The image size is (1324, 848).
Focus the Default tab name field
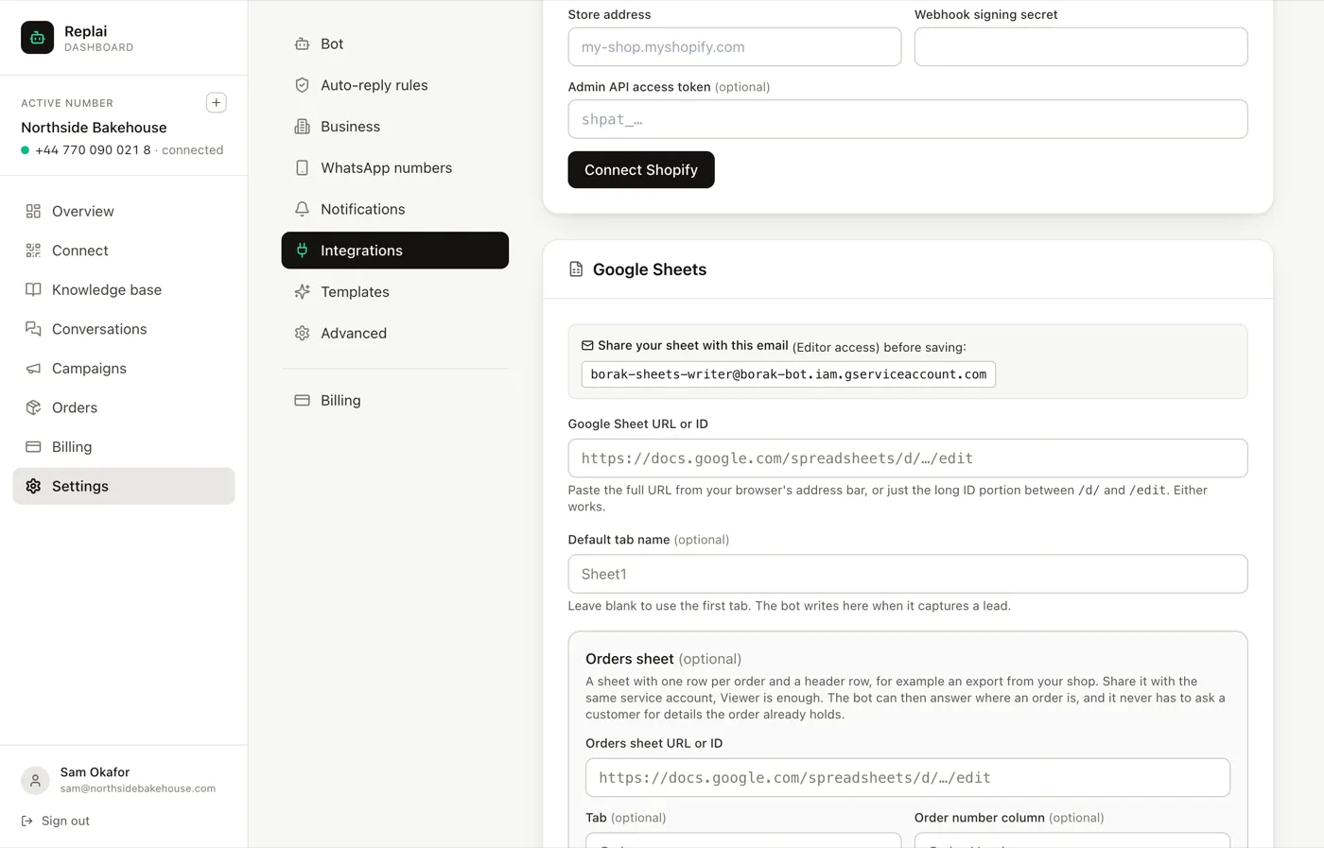(x=908, y=574)
